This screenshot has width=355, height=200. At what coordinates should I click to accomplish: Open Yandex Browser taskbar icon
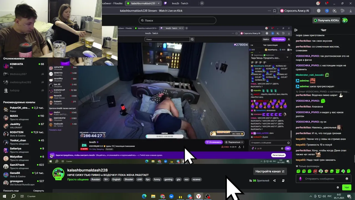pos(199,196)
